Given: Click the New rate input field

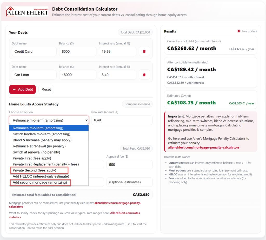Looking at the screenshot, I should click(x=122, y=120).
